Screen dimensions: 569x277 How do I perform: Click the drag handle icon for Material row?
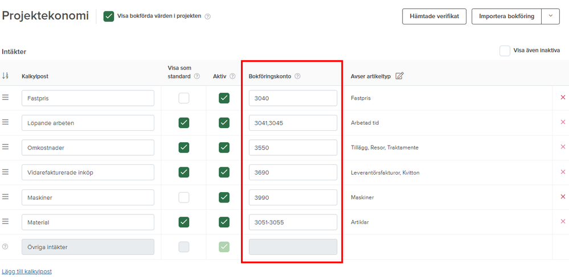[6, 222]
